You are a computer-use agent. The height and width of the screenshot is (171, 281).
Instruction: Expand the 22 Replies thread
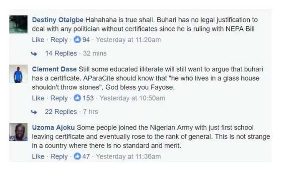point(61,112)
